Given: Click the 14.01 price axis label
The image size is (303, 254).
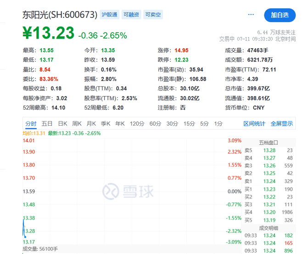Looking at the screenshot, I should click(29, 140).
